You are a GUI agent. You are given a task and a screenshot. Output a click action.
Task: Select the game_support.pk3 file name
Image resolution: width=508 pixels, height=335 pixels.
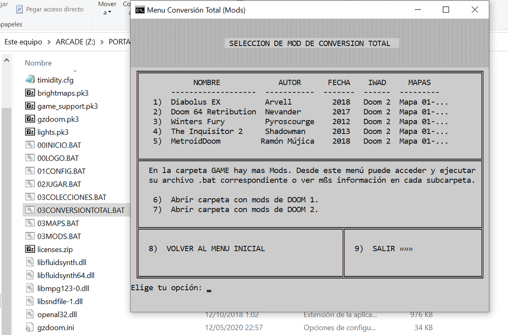[67, 106]
